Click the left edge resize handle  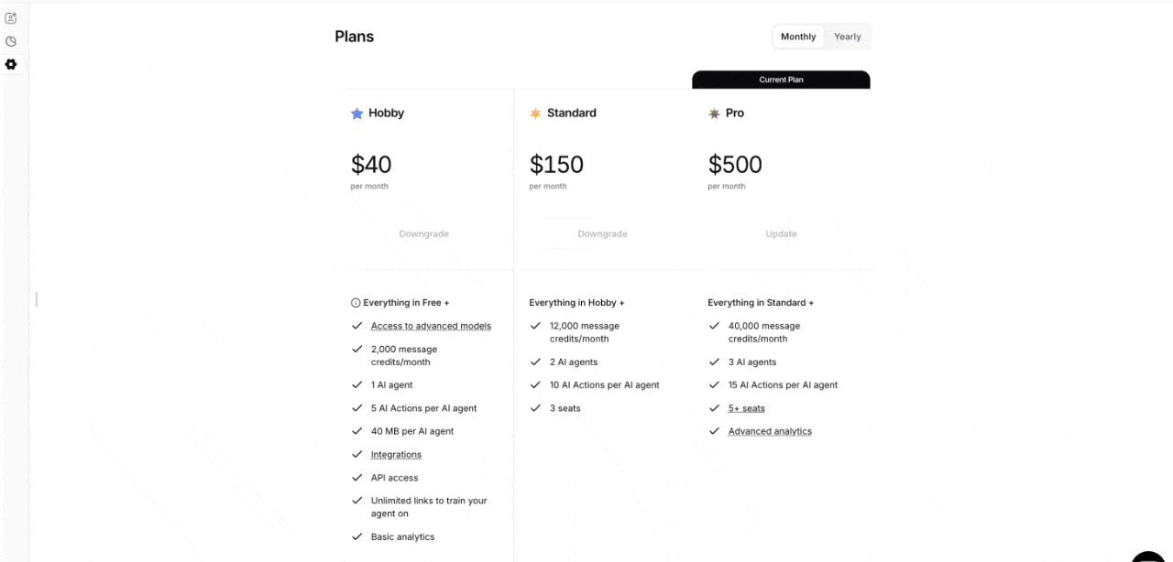pos(36,299)
